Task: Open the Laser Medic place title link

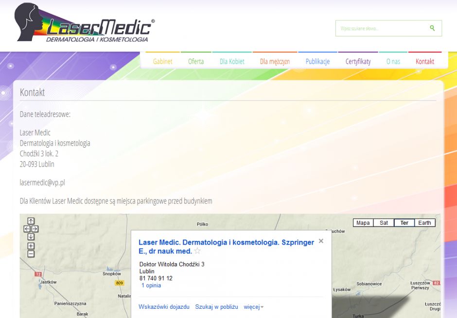Action: click(x=226, y=247)
